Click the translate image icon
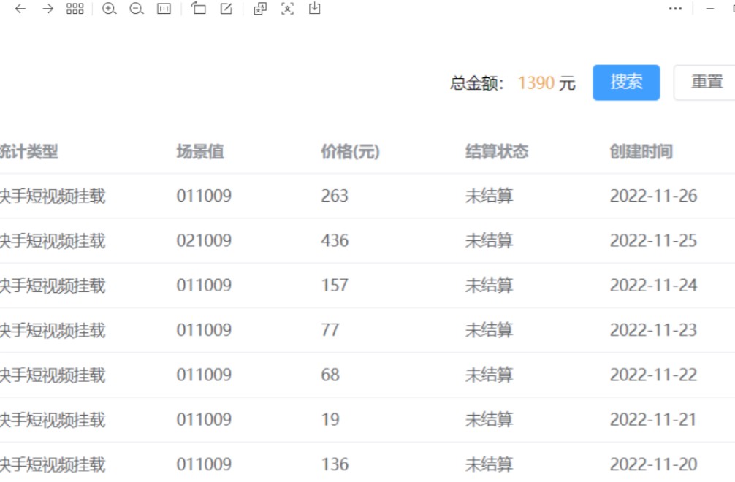The height and width of the screenshot is (482, 735). pyautogui.click(x=260, y=9)
